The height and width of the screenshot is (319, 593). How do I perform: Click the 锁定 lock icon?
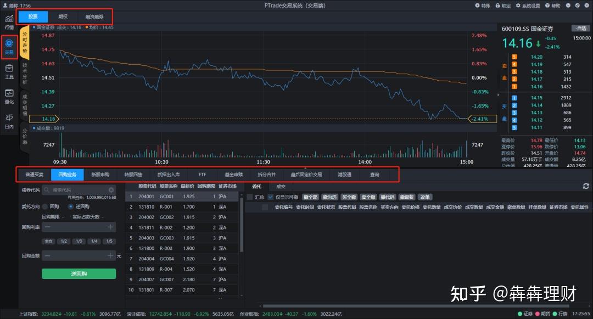tap(498, 5)
